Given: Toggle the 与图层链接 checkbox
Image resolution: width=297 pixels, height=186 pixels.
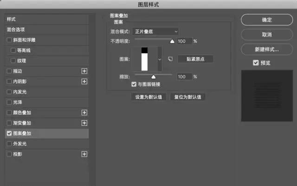Looking at the screenshot, I should [134, 84].
